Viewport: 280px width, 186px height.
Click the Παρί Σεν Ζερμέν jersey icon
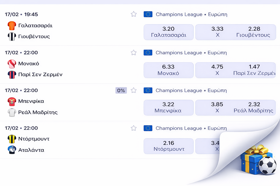[12, 74]
